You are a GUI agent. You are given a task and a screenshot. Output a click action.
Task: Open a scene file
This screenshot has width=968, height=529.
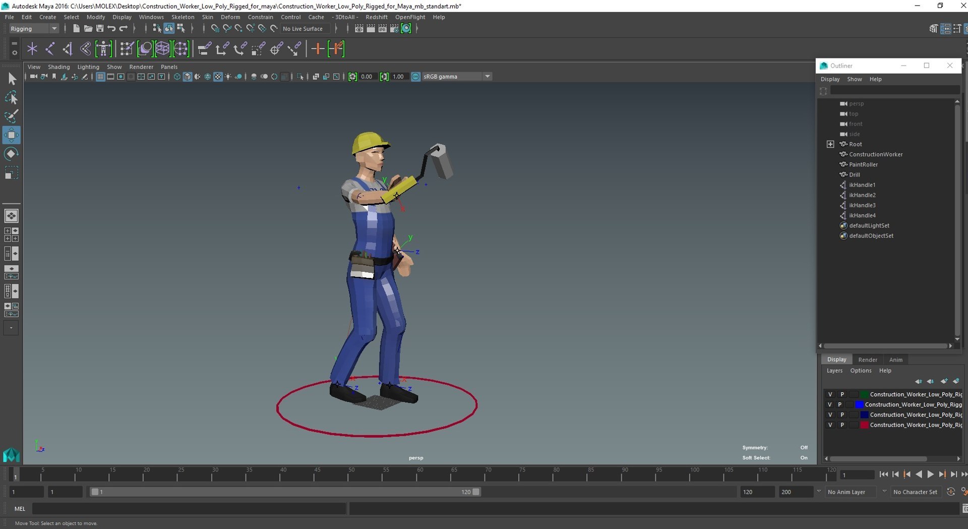[88, 29]
